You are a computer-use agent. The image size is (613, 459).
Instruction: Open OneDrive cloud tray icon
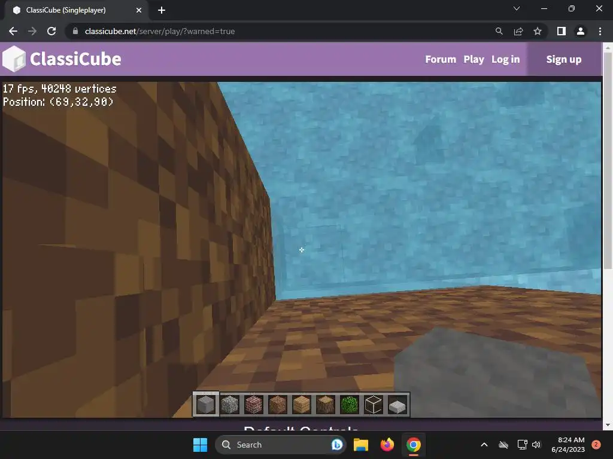pyautogui.click(x=503, y=445)
